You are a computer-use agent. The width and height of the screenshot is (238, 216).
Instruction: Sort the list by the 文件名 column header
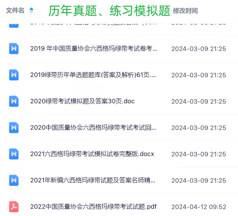click(x=15, y=10)
